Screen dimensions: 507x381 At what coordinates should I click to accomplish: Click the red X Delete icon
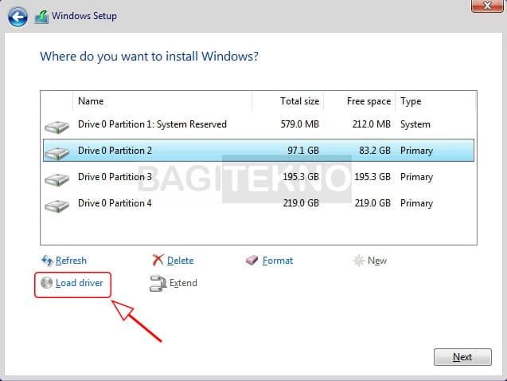(x=158, y=260)
